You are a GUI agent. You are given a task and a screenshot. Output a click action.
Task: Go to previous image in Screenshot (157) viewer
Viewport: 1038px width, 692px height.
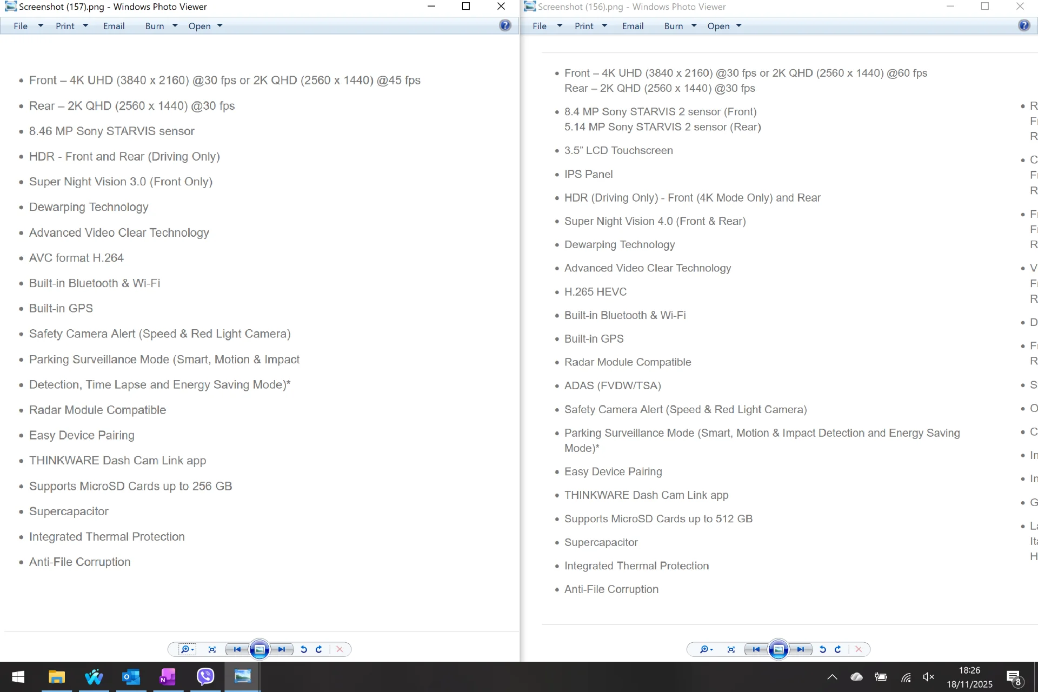click(237, 649)
